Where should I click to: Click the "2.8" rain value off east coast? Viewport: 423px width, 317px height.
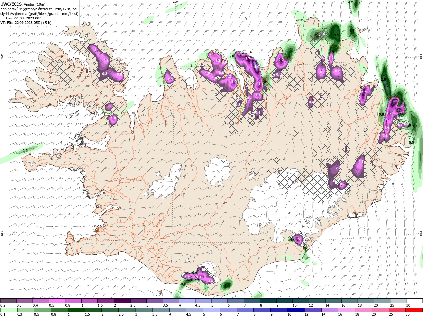coord(383,80)
